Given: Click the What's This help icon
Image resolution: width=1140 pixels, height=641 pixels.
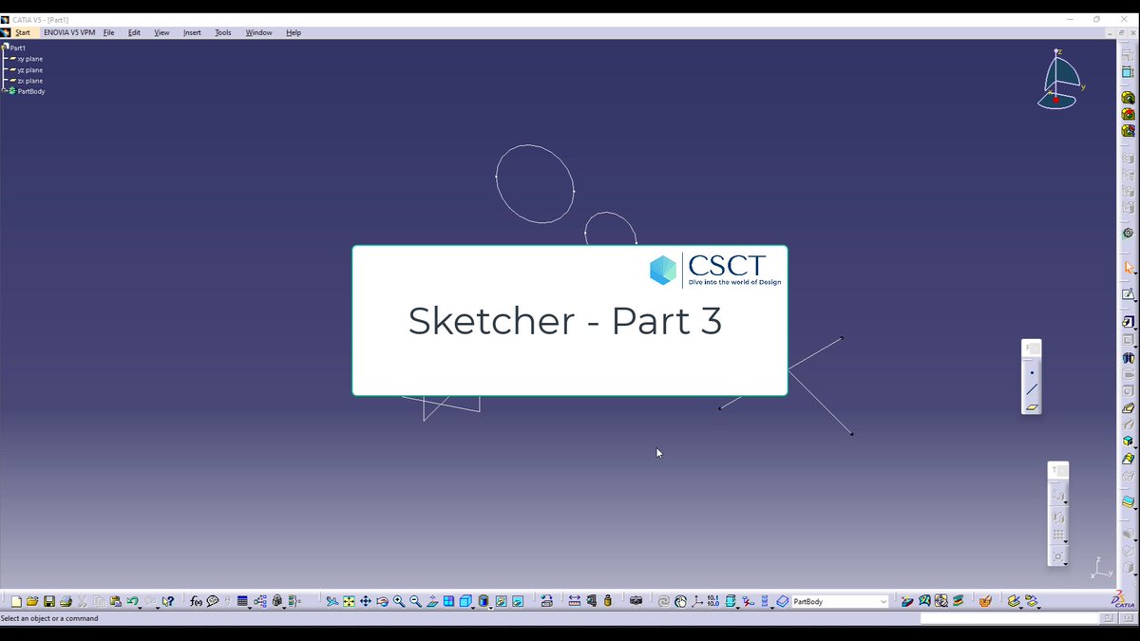Looking at the screenshot, I should (168, 601).
